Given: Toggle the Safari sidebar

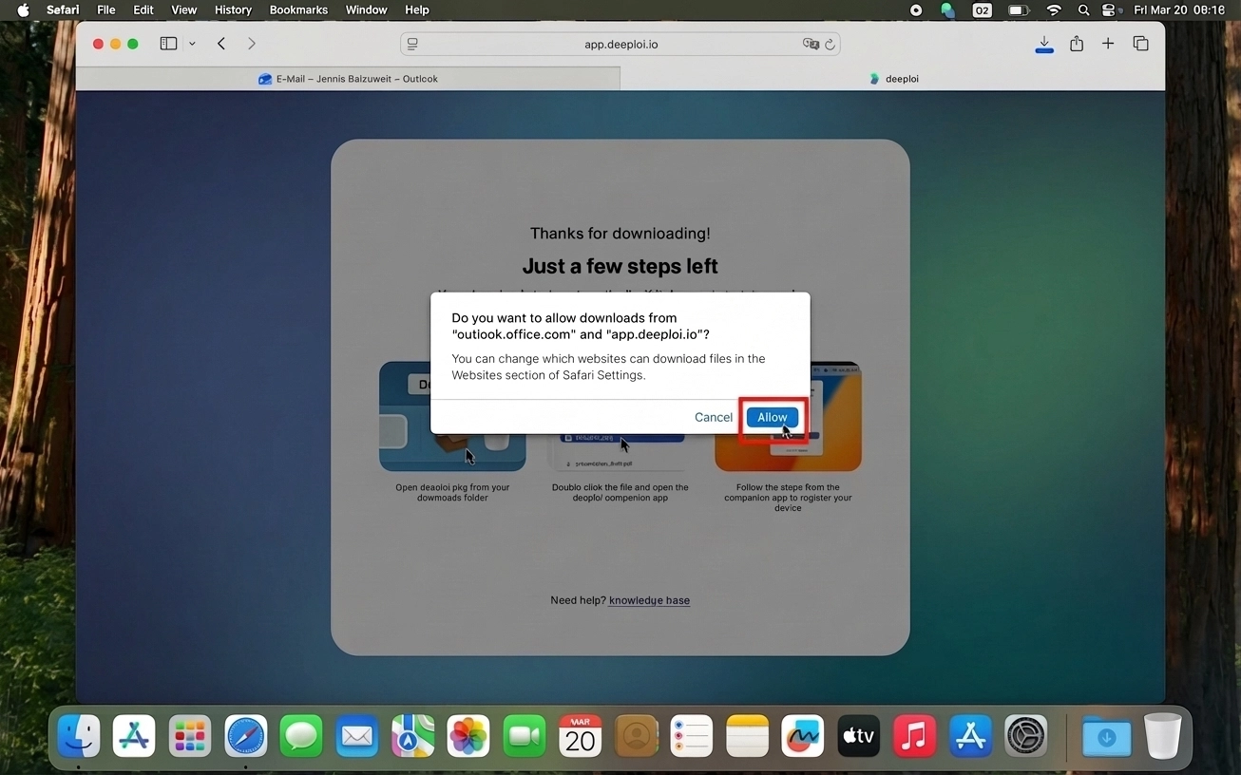Looking at the screenshot, I should tap(168, 43).
